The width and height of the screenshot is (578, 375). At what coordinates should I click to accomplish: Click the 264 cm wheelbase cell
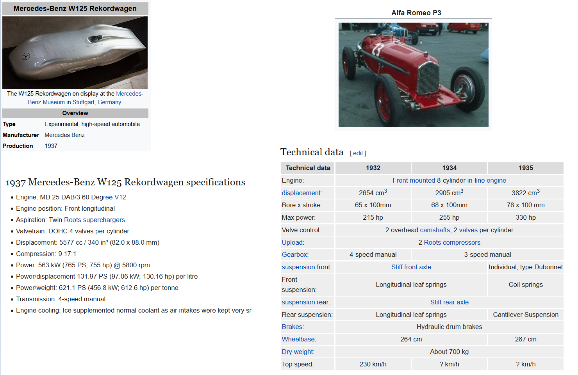click(411, 339)
